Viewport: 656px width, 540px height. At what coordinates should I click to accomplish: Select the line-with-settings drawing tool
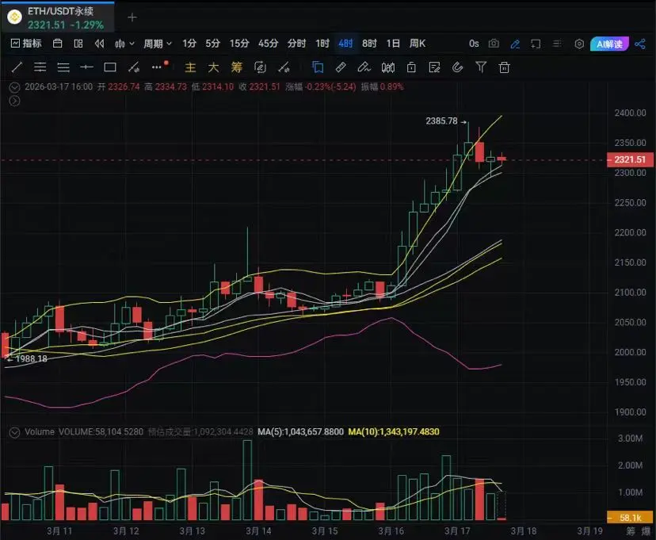click(134, 67)
